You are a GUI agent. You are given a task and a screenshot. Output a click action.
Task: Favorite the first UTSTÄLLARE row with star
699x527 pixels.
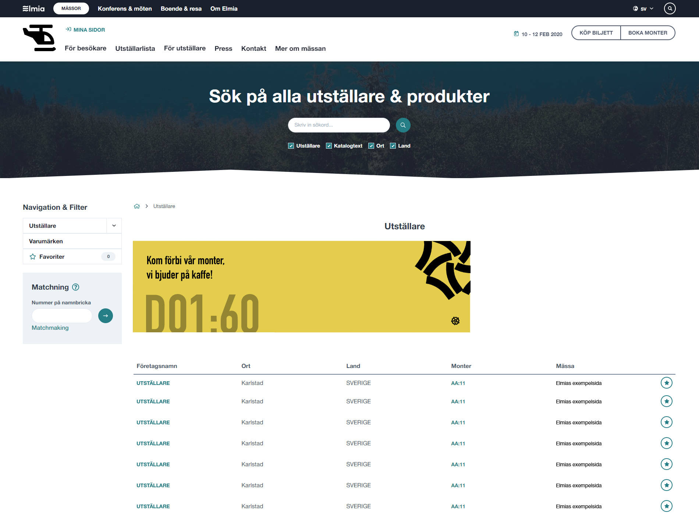tap(666, 383)
